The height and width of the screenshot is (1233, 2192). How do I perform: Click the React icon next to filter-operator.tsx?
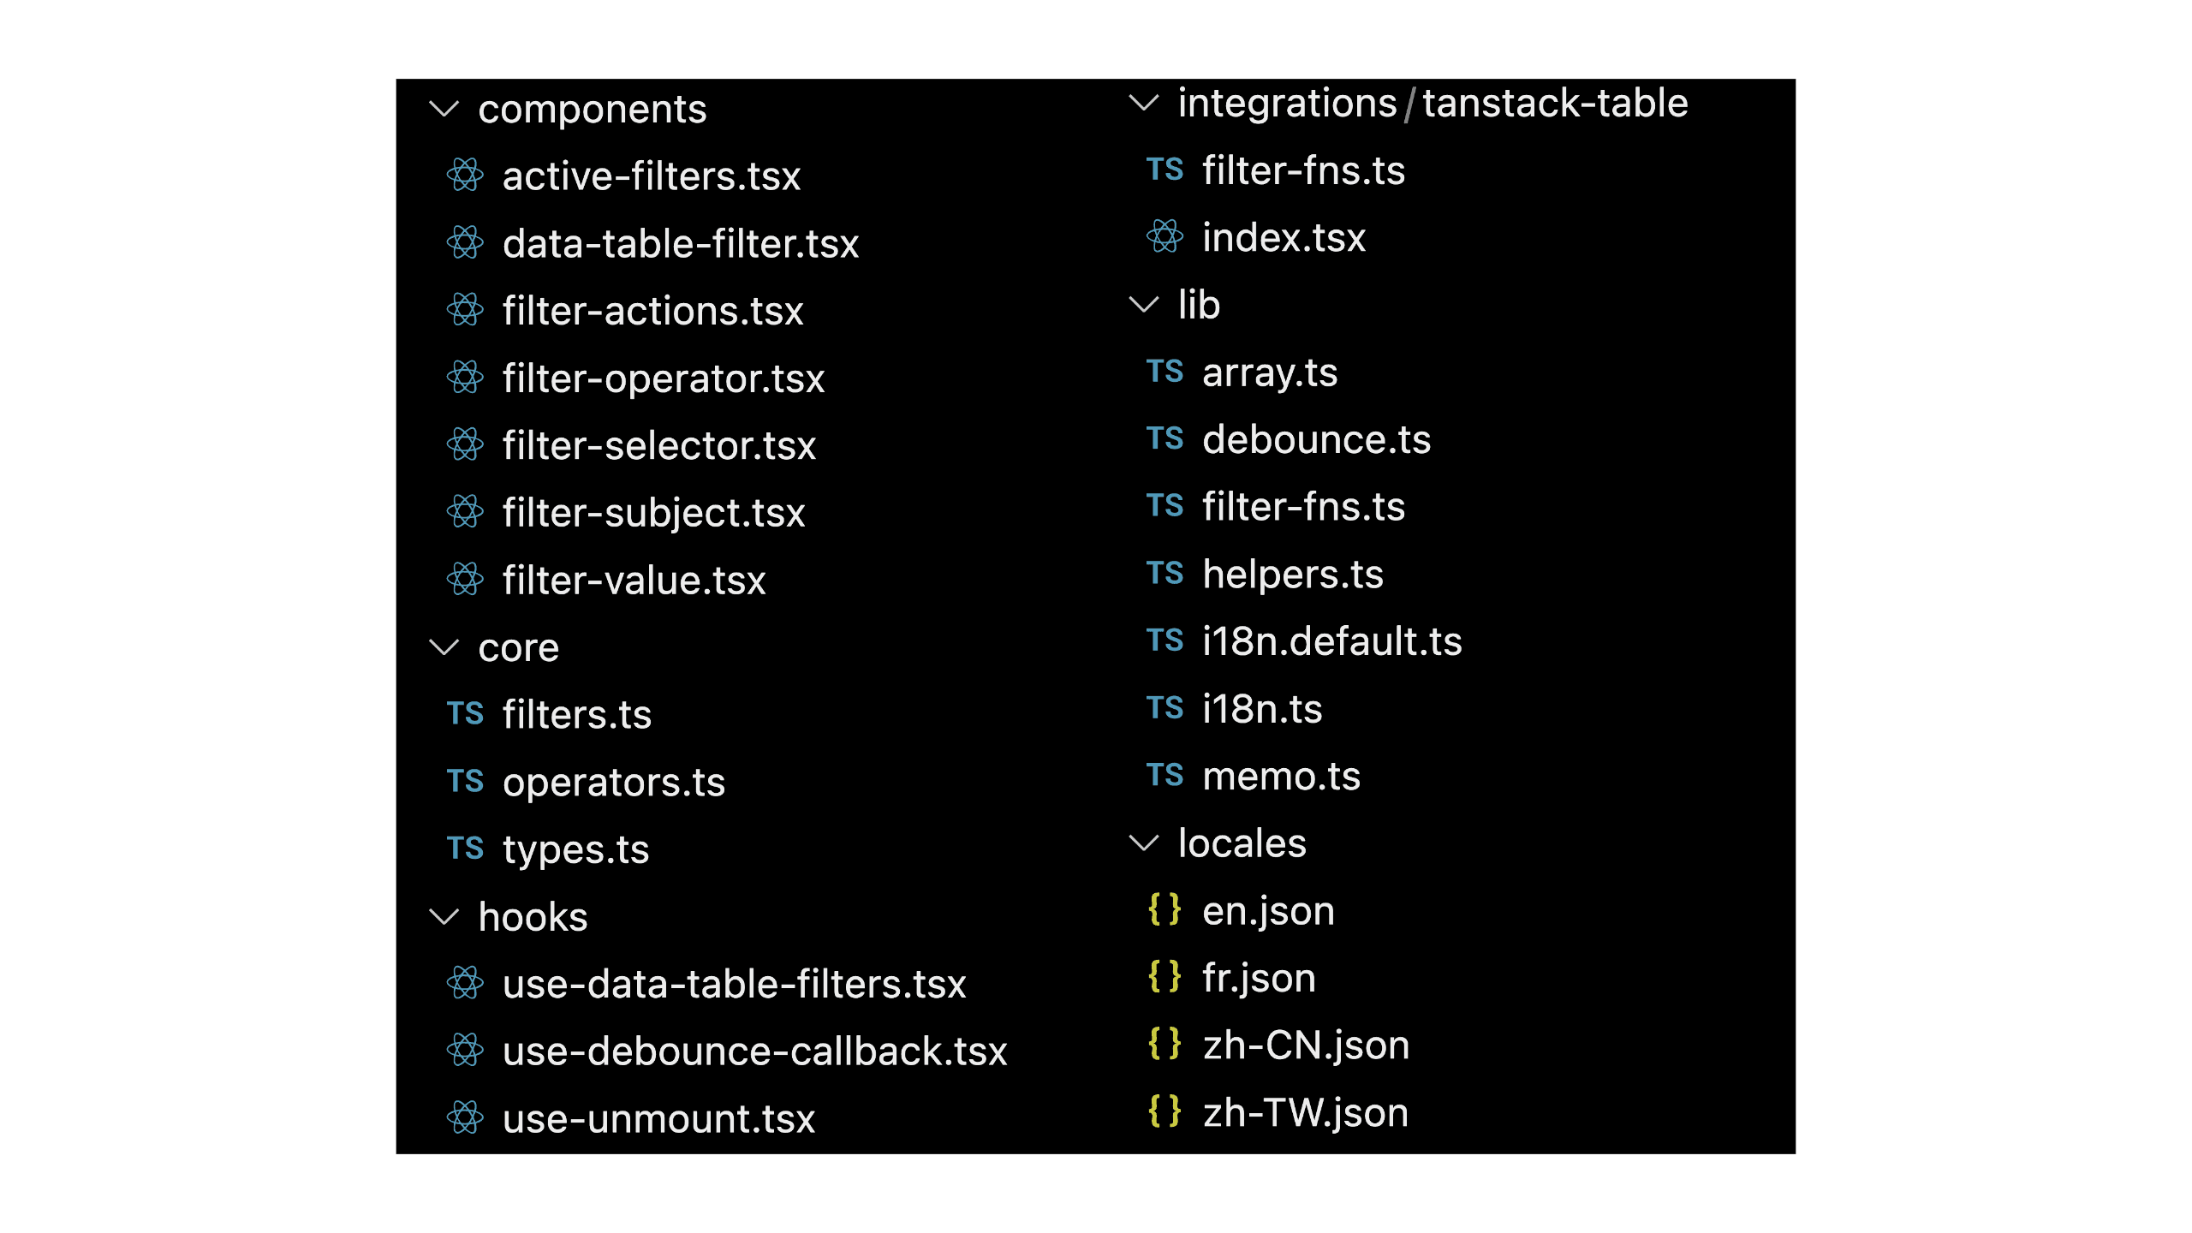[x=465, y=378]
